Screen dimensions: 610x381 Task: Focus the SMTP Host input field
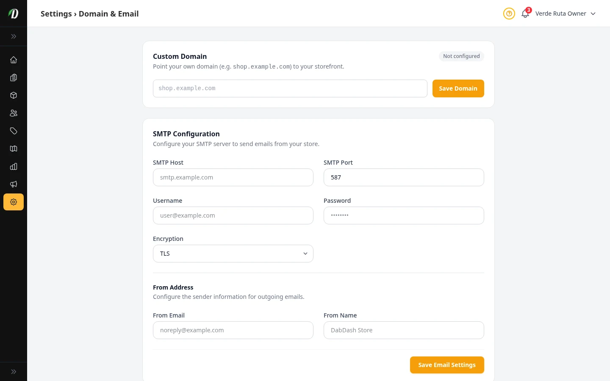[233, 177]
